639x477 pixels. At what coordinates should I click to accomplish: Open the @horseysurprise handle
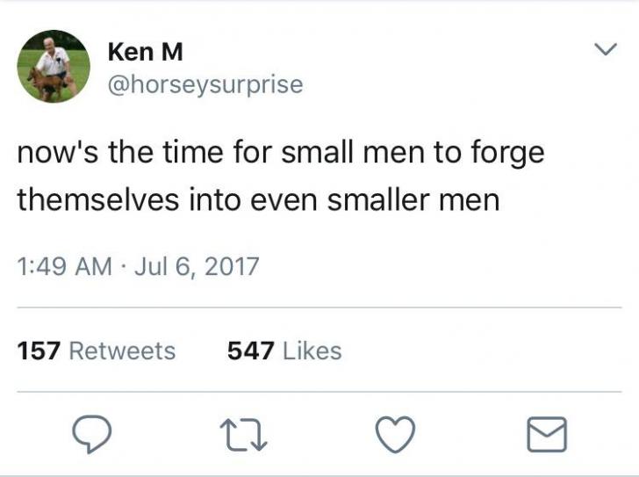(205, 84)
